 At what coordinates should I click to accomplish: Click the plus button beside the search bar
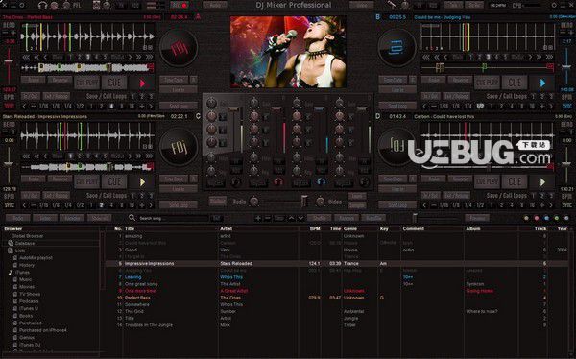258,218
